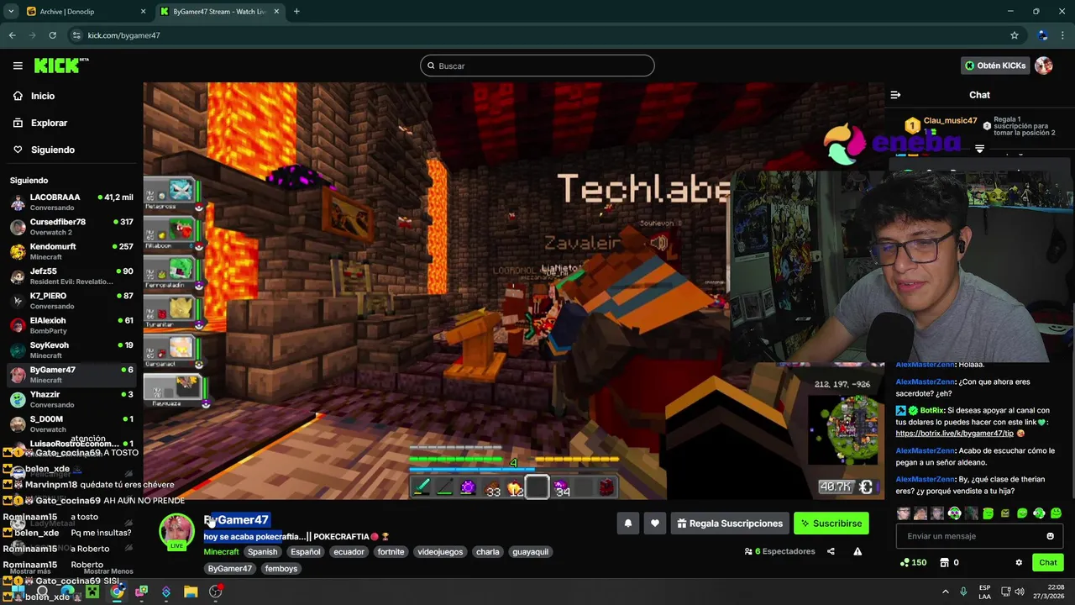Click the notification bell icon for the channel
Image resolution: width=1075 pixels, height=605 pixels.
click(x=628, y=523)
